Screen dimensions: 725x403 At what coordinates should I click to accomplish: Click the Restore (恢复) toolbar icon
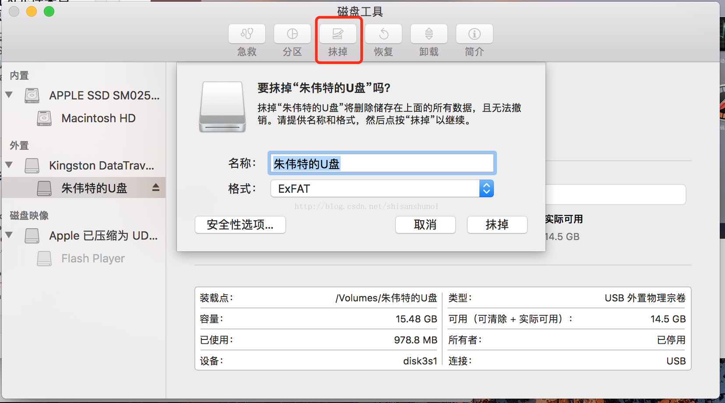click(384, 34)
